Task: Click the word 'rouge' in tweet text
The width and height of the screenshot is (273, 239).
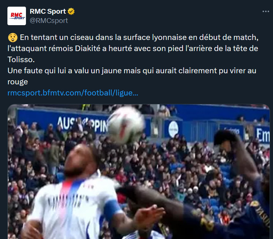Action: click(17, 82)
